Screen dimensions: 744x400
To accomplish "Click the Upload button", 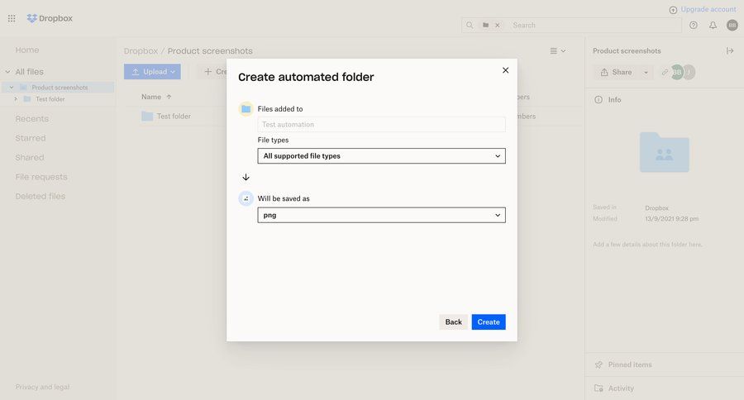I will point(152,72).
